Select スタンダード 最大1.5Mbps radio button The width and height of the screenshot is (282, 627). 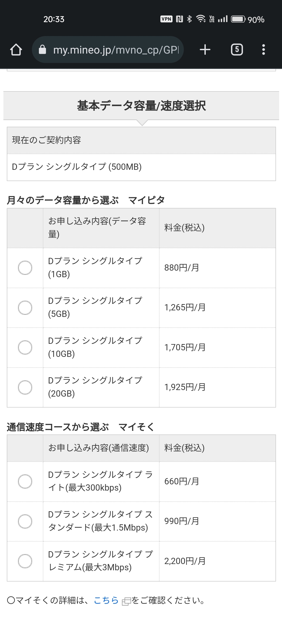coord(25,521)
